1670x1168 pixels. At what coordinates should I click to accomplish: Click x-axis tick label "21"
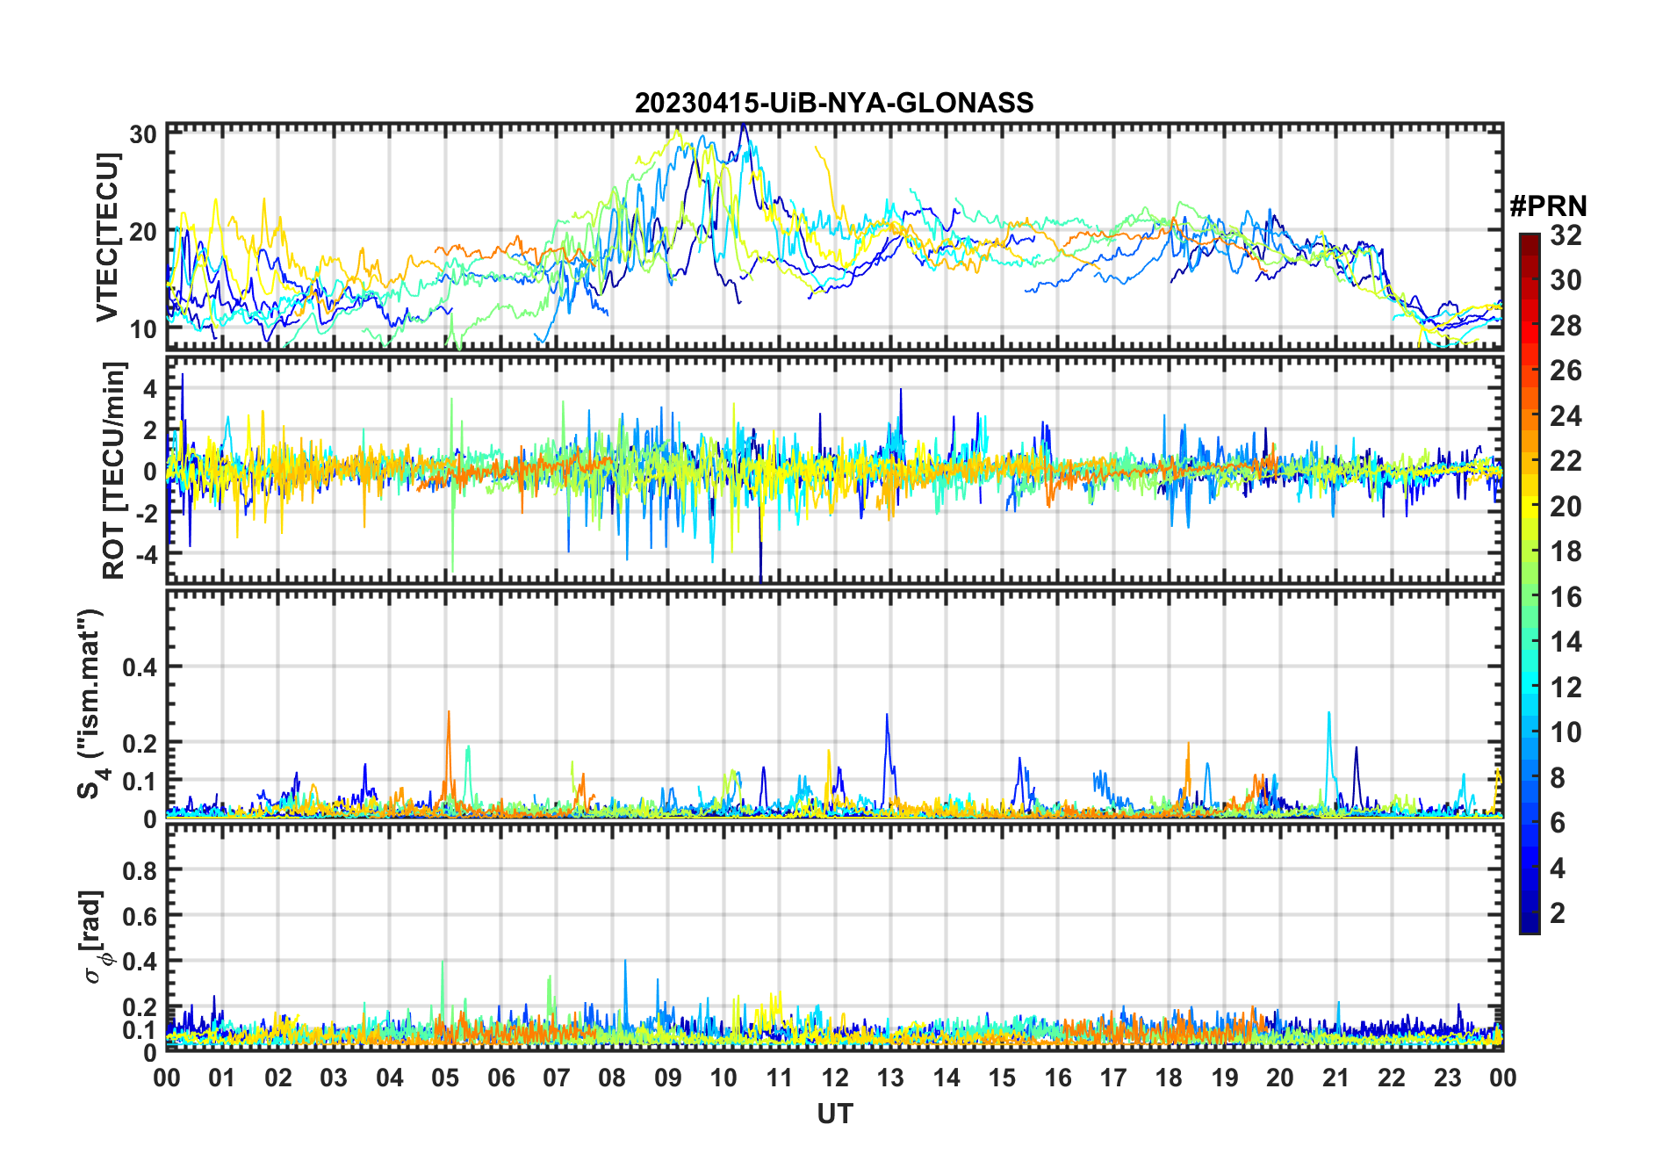click(1336, 1078)
